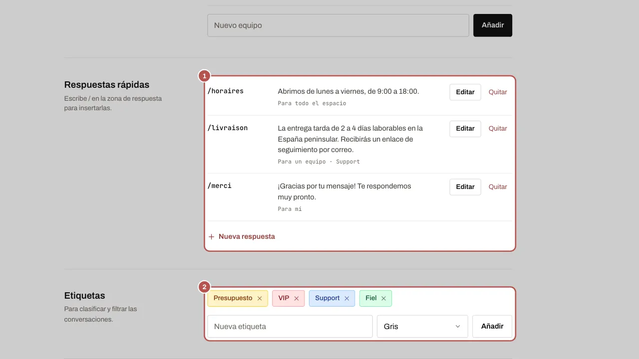The image size is (639, 359).
Task: Select the /livraison shortcut text
Action: click(x=228, y=128)
